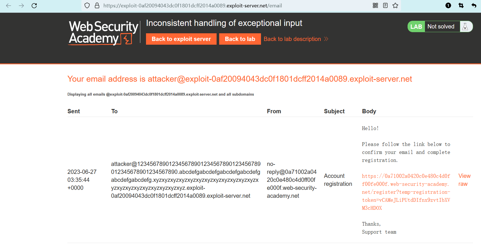Click the undo arrow toolbar icon
The image size is (481, 247).
click(474, 5)
